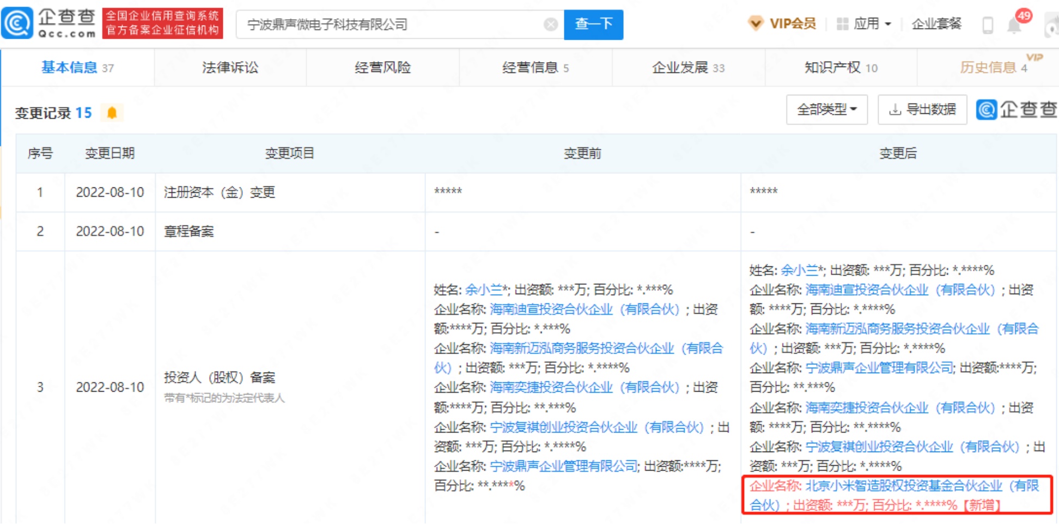Viewport: 1059px width, 524px height.
Task: Select the 经营风险 tab
Action: pyautogui.click(x=382, y=68)
